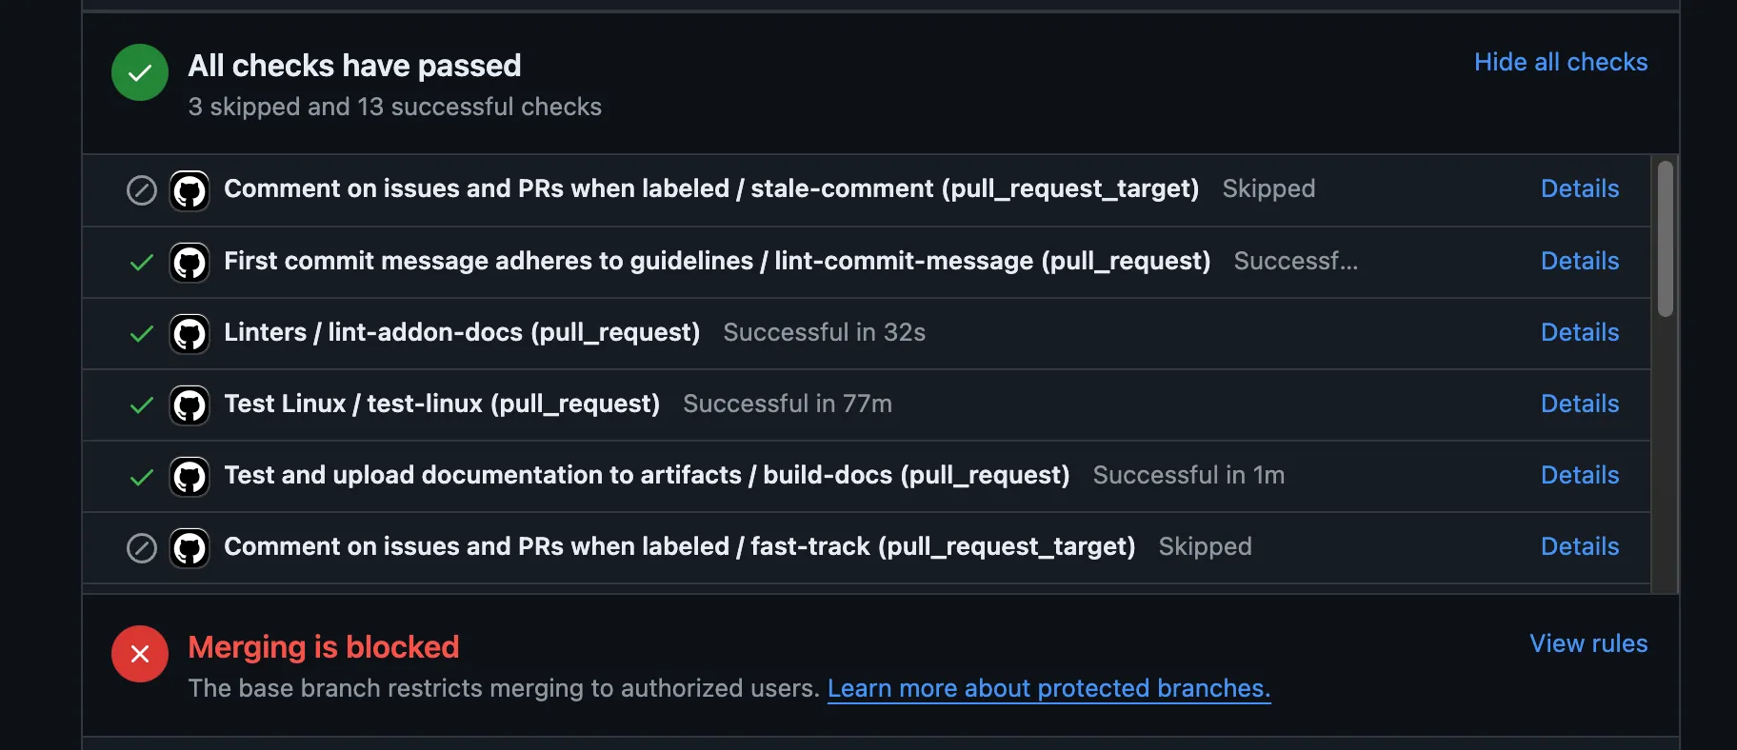Image resolution: width=1737 pixels, height=750 pixels.
Task: Click GitHub logo beside stale-comment check
Action: [x=190, y=190]
